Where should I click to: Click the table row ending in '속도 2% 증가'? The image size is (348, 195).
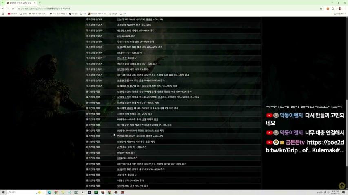coord(173,69)
